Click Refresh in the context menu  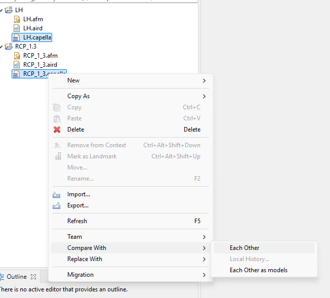click(x=77, y=221)
